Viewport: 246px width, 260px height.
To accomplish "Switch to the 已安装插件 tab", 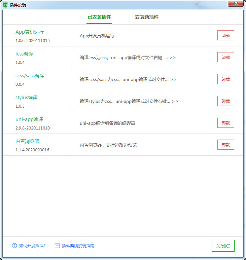I will (x=99, y=17).
